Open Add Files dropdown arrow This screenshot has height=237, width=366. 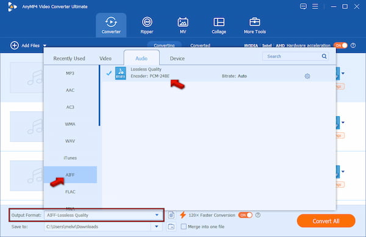[45, 46]
